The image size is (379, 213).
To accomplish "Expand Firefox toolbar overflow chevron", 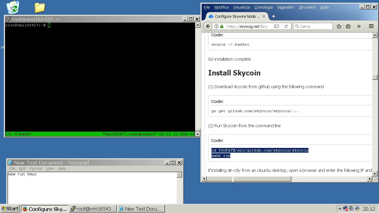I will (x=359, y=26).
